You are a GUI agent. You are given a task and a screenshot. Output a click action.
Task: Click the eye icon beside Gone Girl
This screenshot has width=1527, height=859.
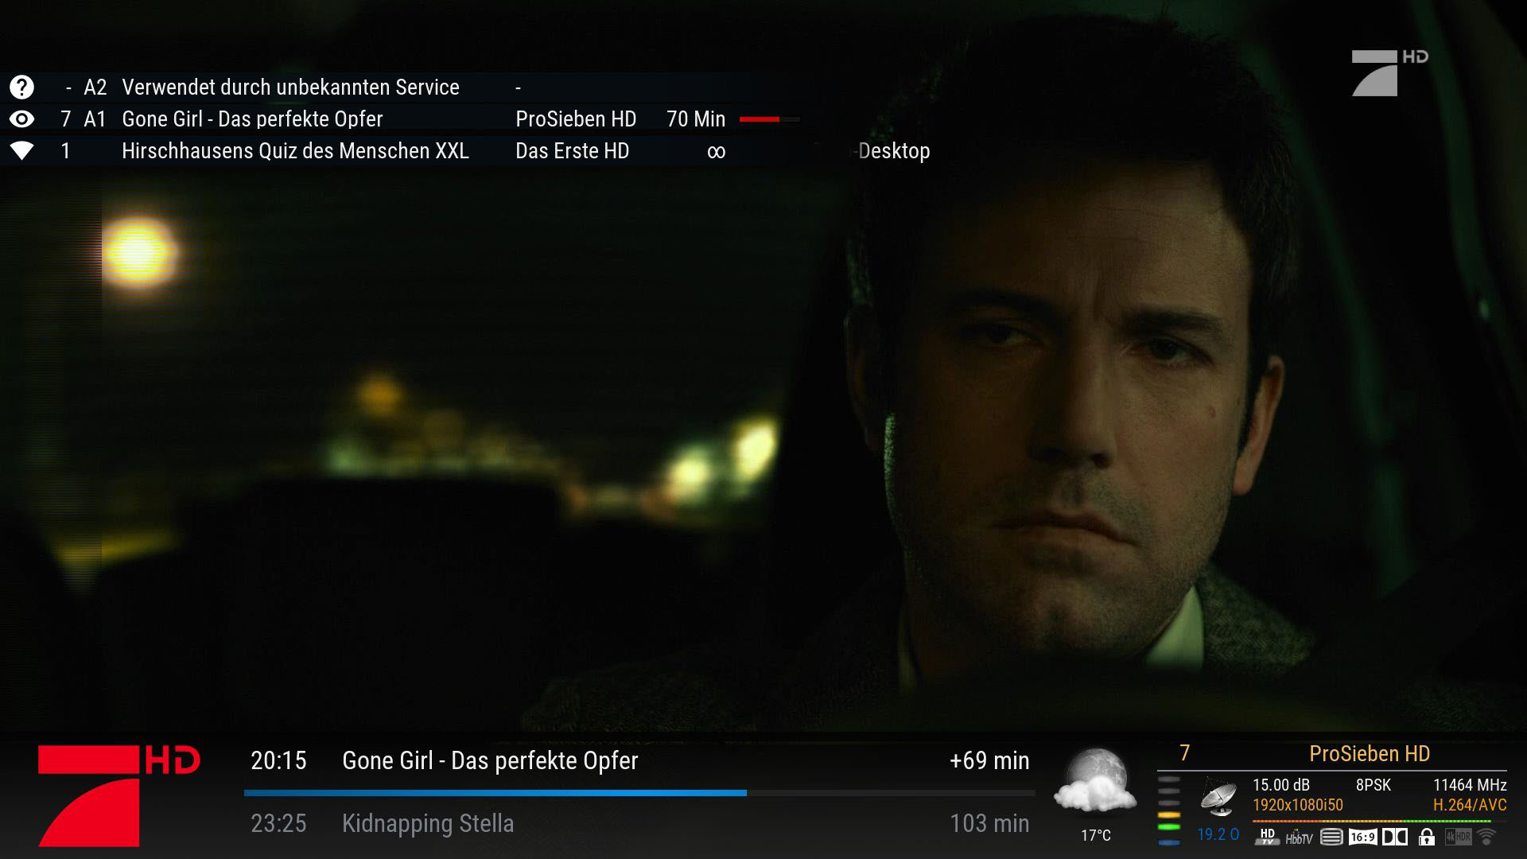pyautogui.click(x=21, y=119)
